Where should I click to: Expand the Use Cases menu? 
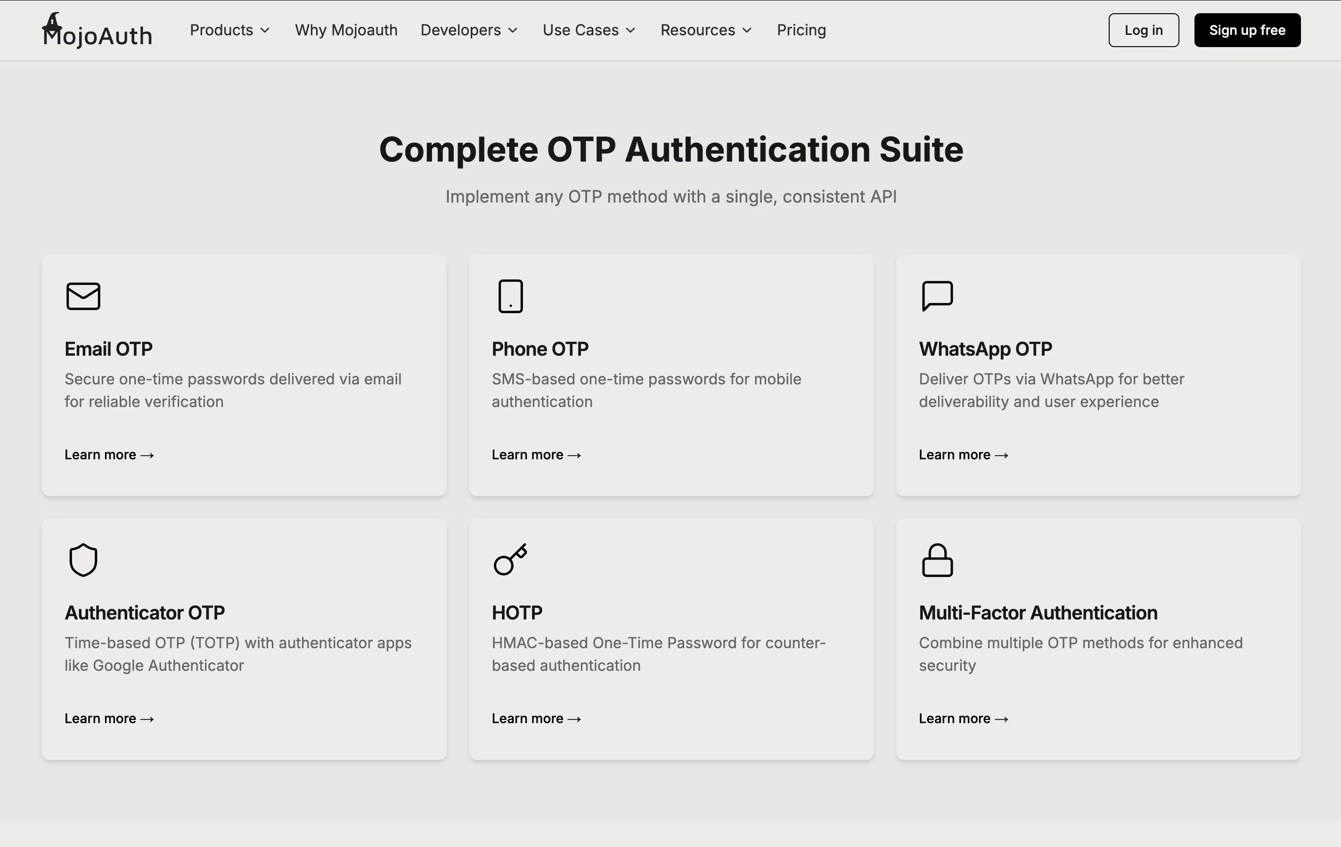pyautogui.click(x=589, y=30)
